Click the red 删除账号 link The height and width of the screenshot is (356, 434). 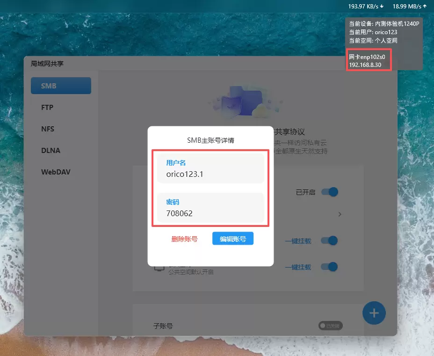(x=184, y=239)
